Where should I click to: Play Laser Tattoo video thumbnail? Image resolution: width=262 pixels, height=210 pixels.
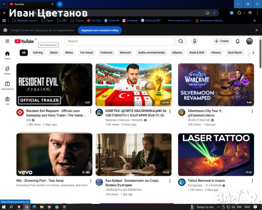pyautogui.click(x=216, y=154)
